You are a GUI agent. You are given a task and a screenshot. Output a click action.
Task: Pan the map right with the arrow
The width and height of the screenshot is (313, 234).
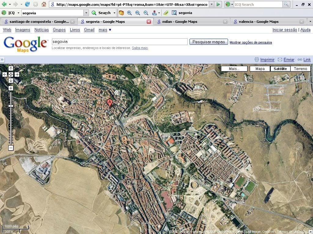click(x=17, y=74)
